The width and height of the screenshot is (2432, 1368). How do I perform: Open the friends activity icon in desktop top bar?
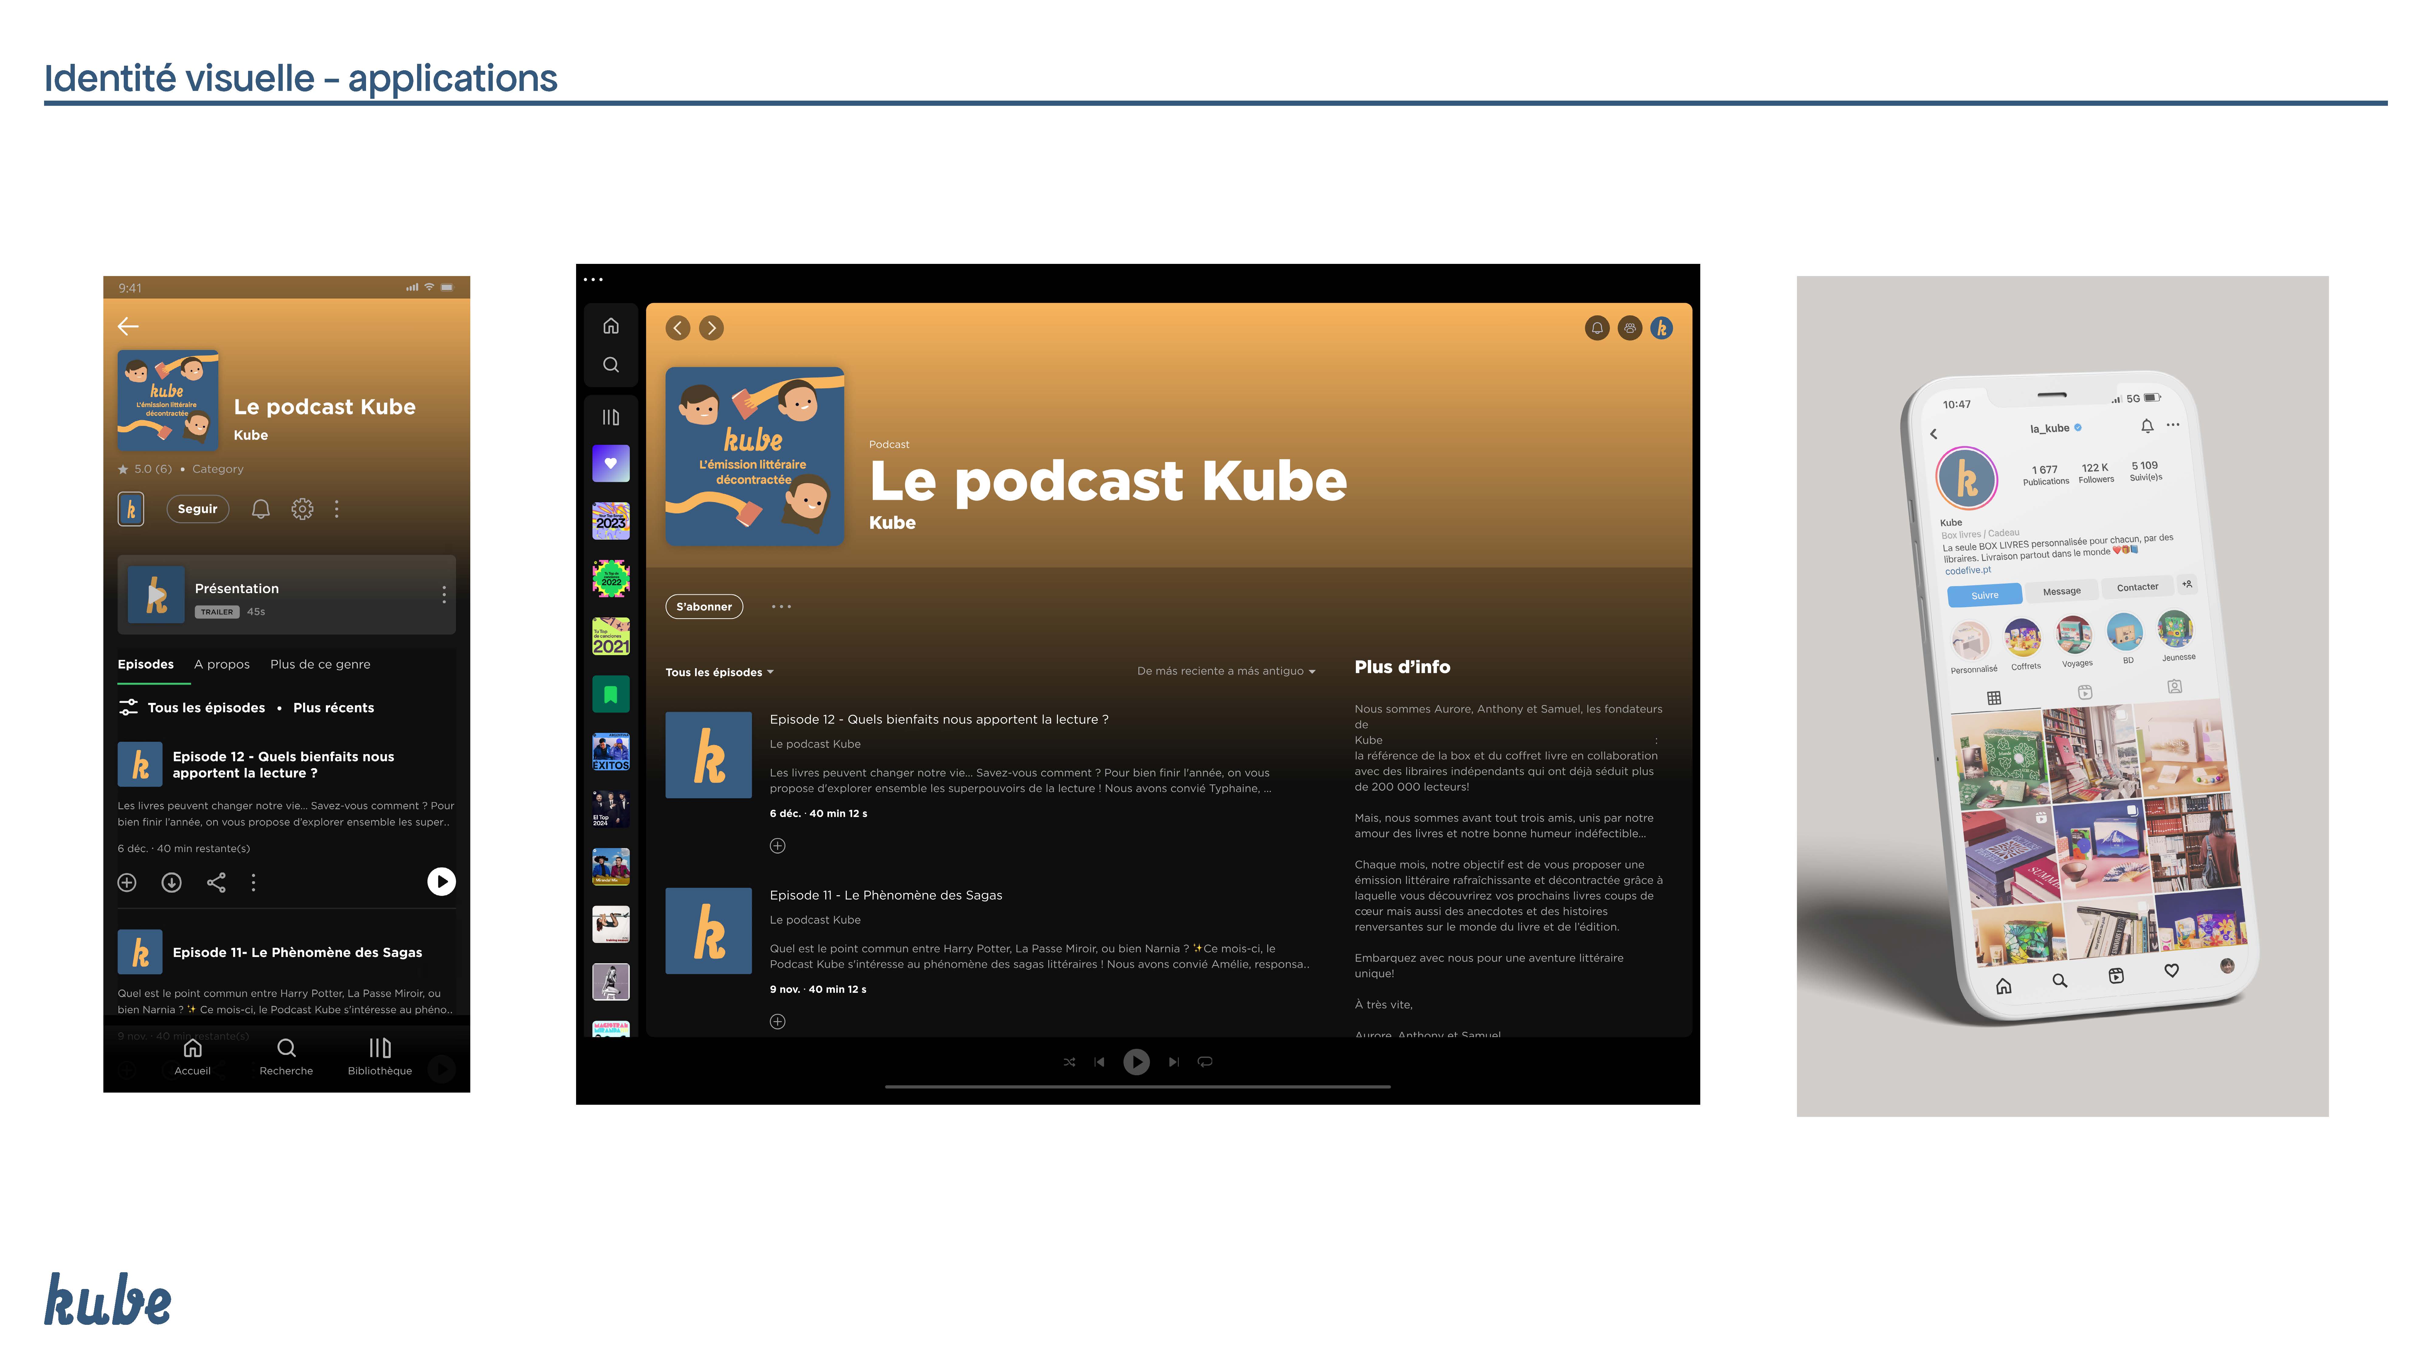coord(1629,328)
